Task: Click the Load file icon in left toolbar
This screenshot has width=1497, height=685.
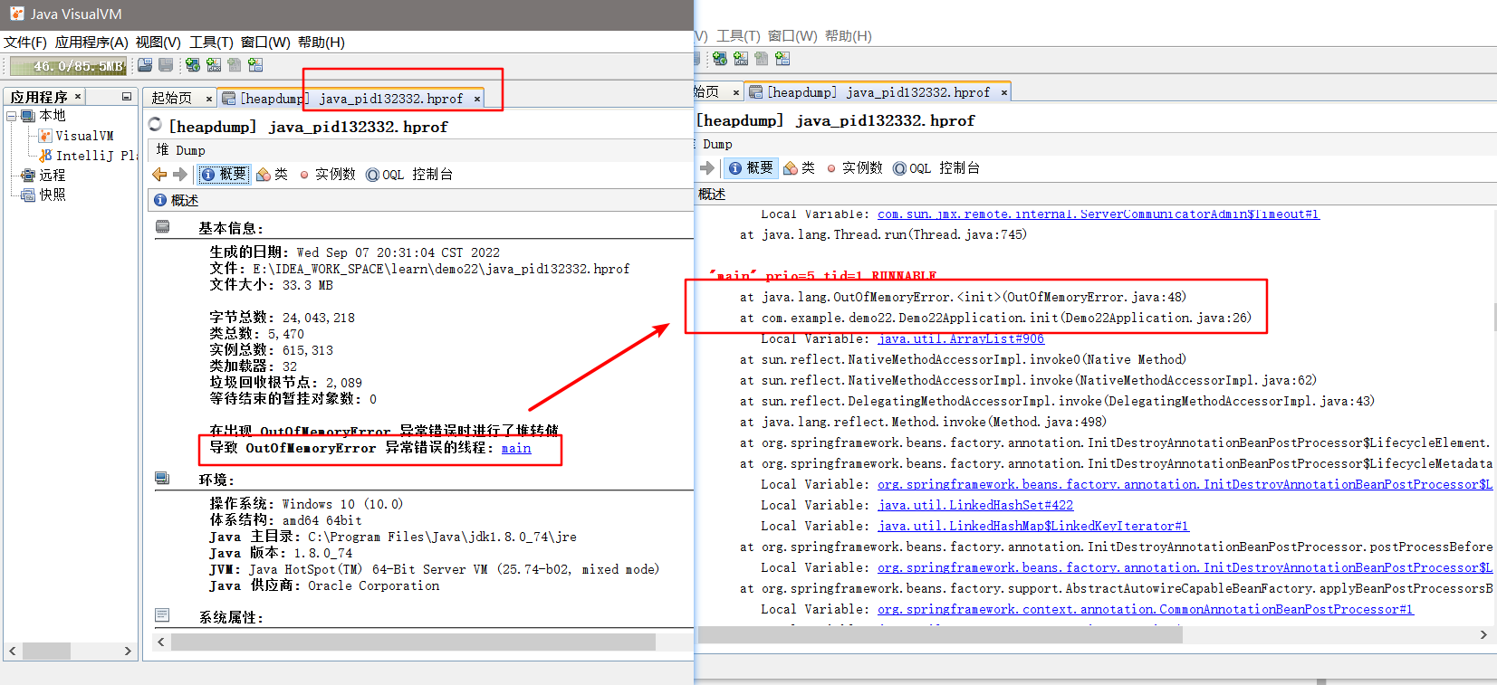Action: (x=145, y=65)
